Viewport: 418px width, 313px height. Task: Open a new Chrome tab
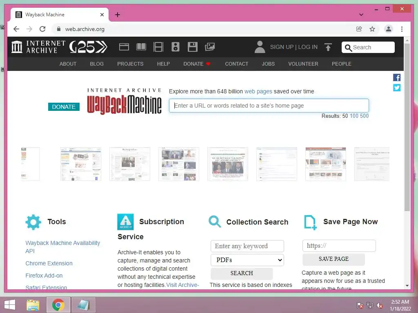[118, 15]
